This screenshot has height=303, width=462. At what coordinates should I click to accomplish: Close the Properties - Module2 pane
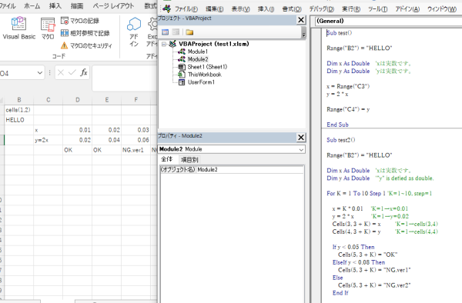point(301,138)
